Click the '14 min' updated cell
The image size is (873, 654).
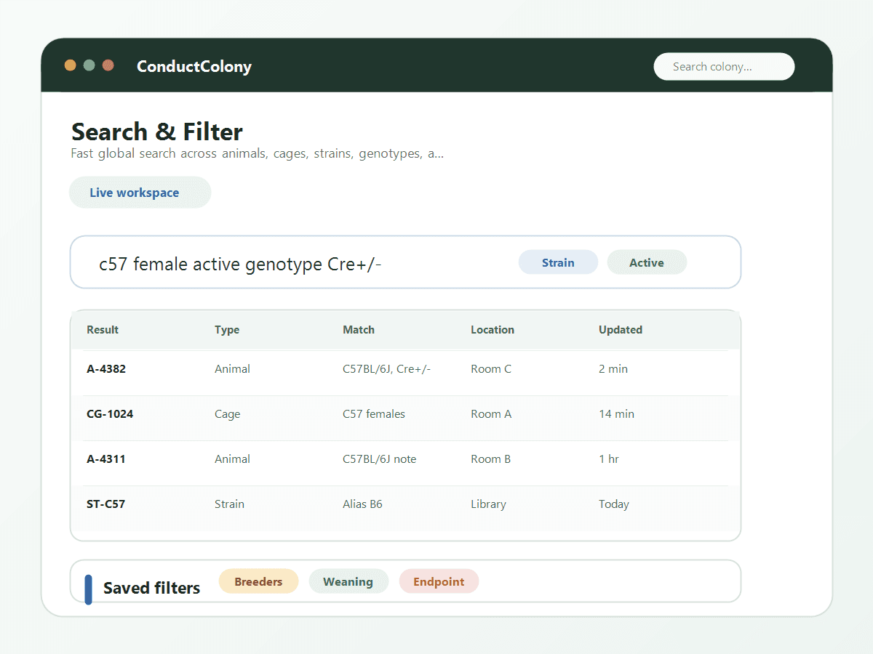[x=616, y=413]
